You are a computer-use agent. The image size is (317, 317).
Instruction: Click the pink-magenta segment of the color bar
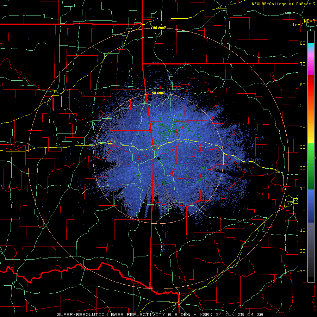(x=311, y=63)
